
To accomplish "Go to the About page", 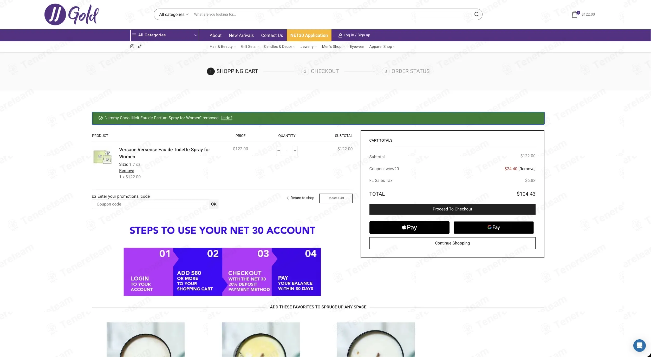I will tap(216, 35).
